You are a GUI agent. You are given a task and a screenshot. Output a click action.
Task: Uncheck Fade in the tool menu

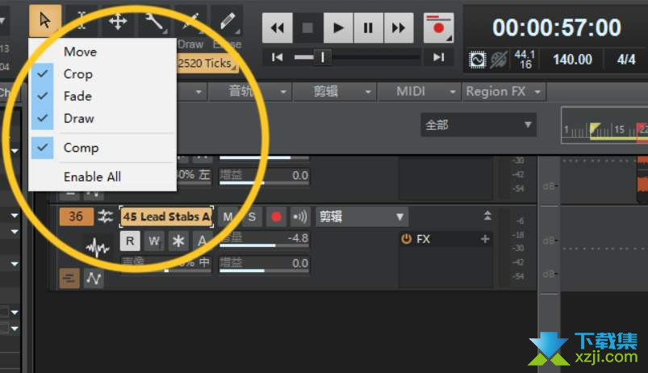pyautogui.click(x=102, y=96)
